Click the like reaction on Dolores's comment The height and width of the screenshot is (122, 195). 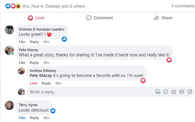pos(64,39)
